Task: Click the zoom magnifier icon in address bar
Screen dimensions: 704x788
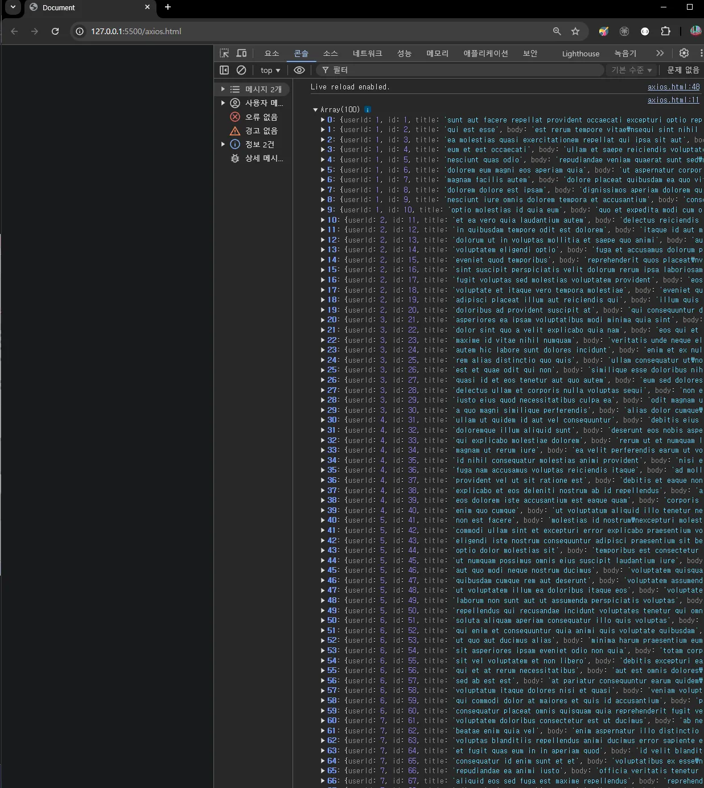Action: coord(557,31)
